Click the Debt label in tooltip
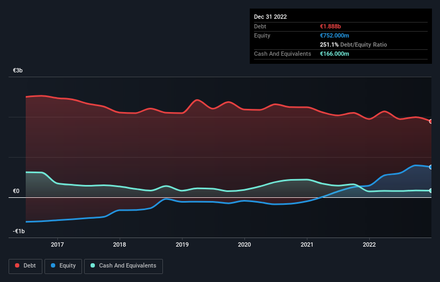The height and width of the screenshot is (282, 440). click(x=260, y=26)
